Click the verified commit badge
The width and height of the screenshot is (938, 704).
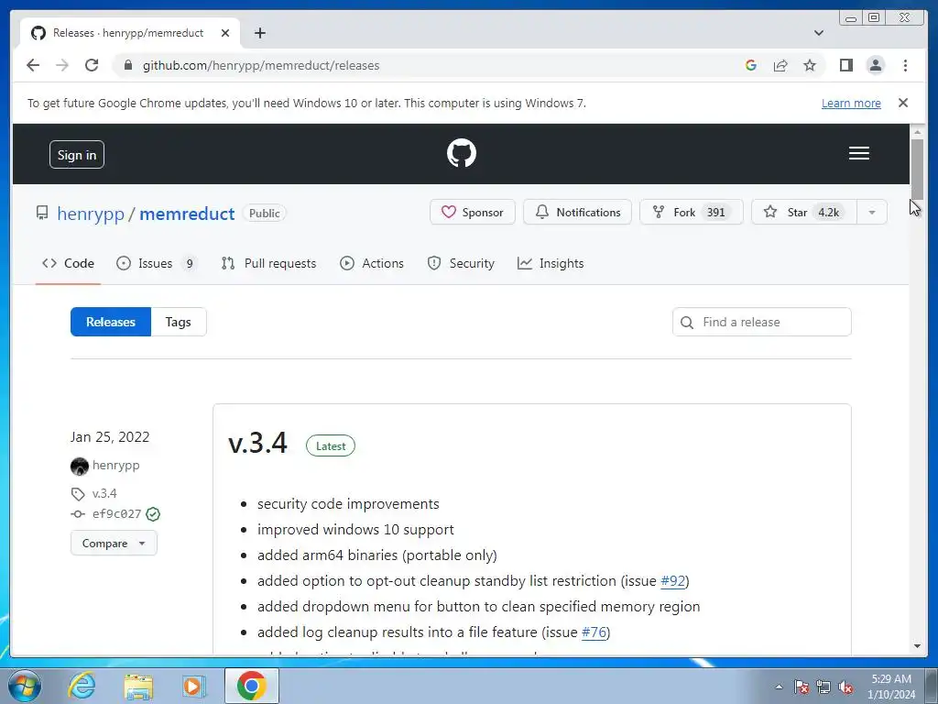coord(153,514)
